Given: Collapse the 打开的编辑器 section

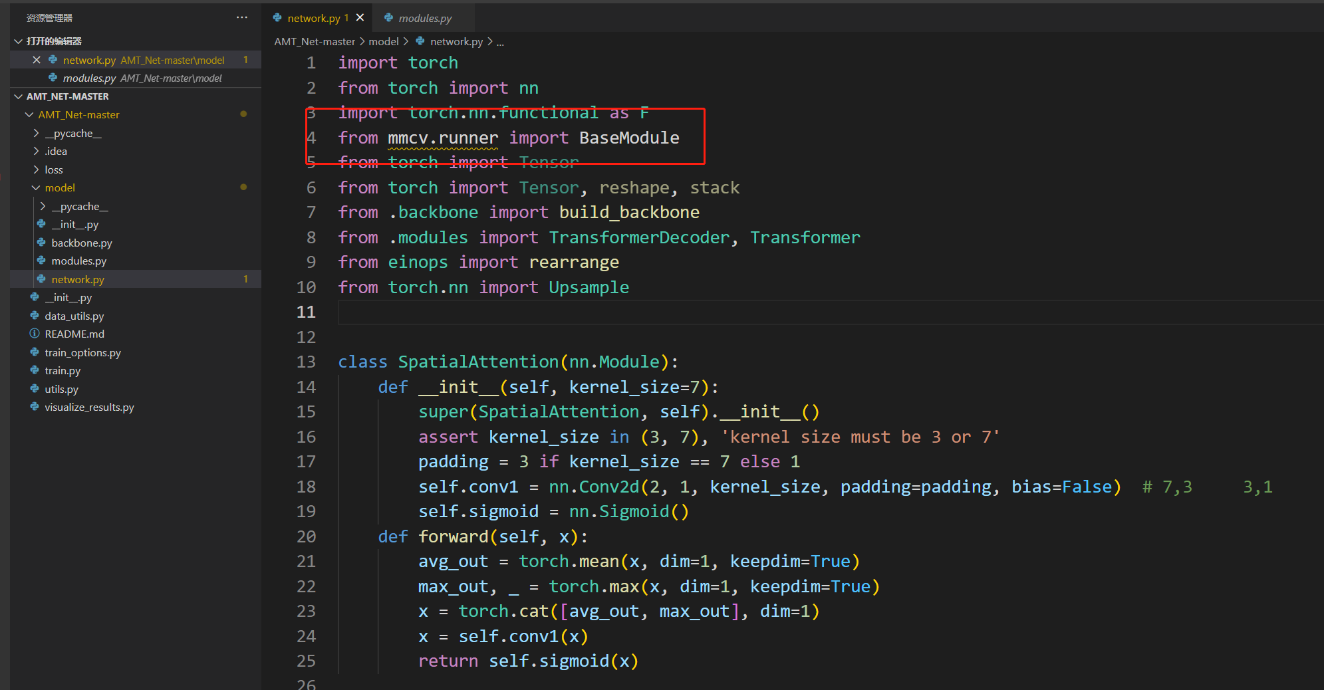Looking at the screenshot, I should 17,41.
